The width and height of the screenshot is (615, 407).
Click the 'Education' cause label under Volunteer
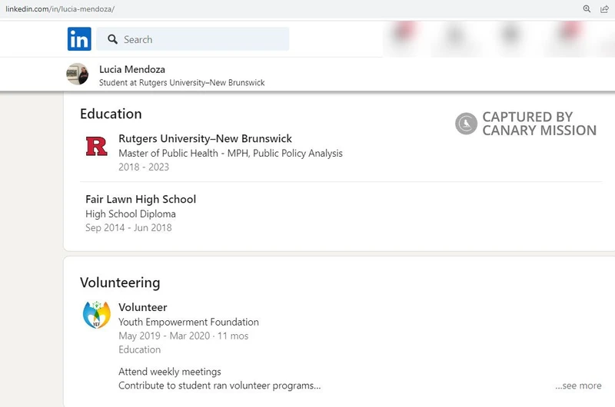[140, 349]
